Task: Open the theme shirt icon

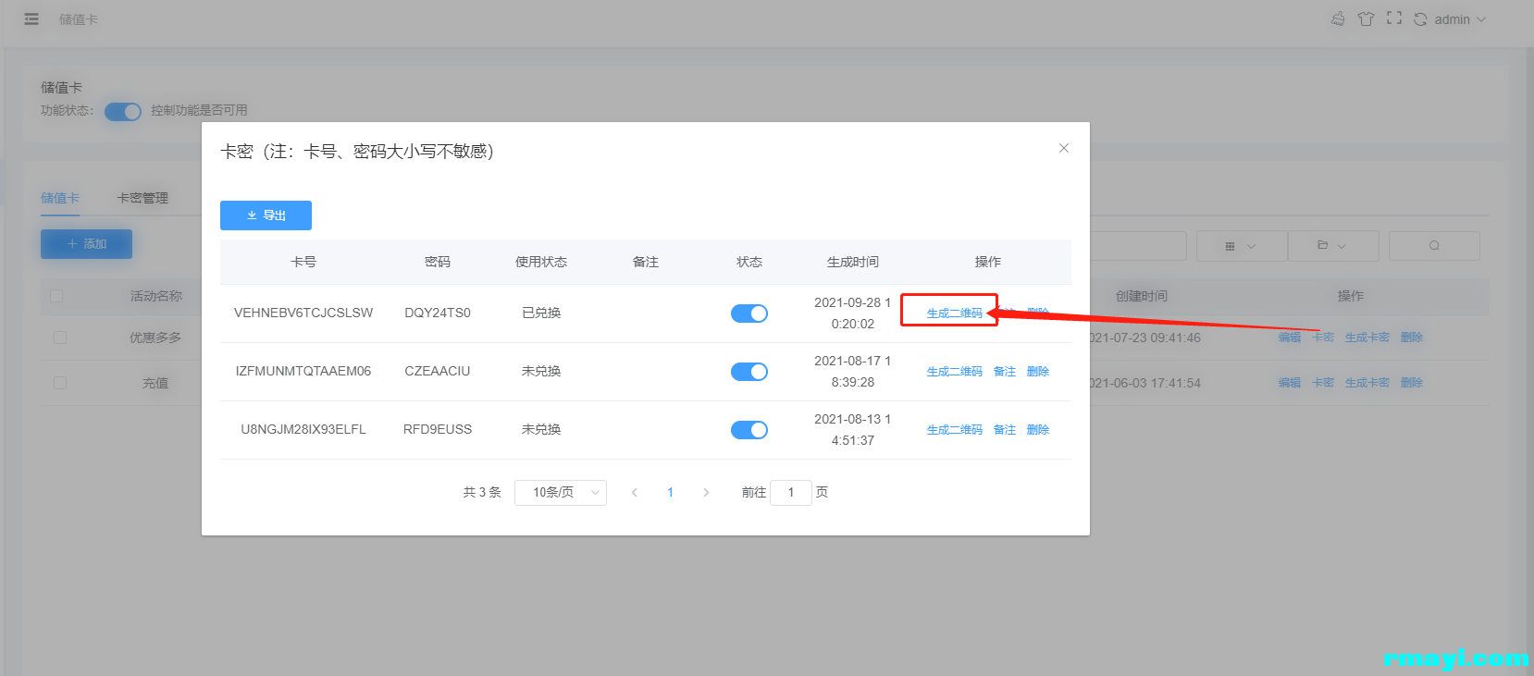Action: coord(1366,18)
